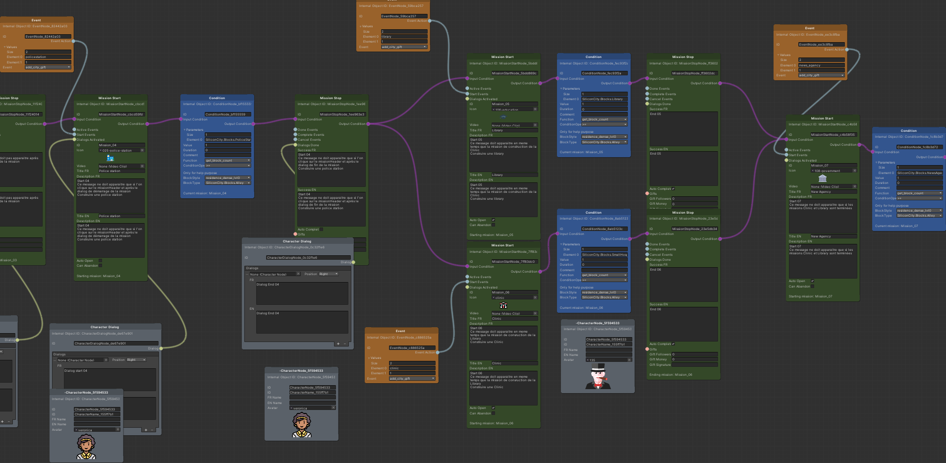Enable Auto Open in Mission_04 start node
Viewport: 946px width, 463px height.
pos(100,260)
